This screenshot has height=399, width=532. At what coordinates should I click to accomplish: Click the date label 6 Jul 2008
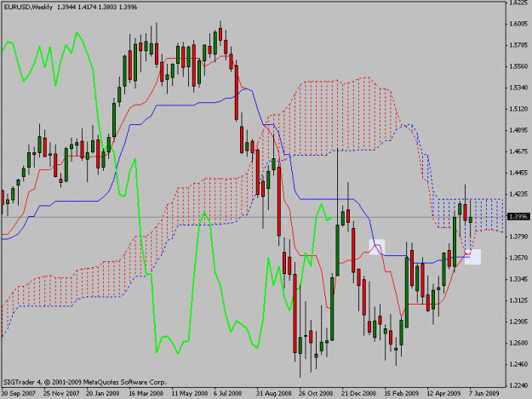[227, 394]
